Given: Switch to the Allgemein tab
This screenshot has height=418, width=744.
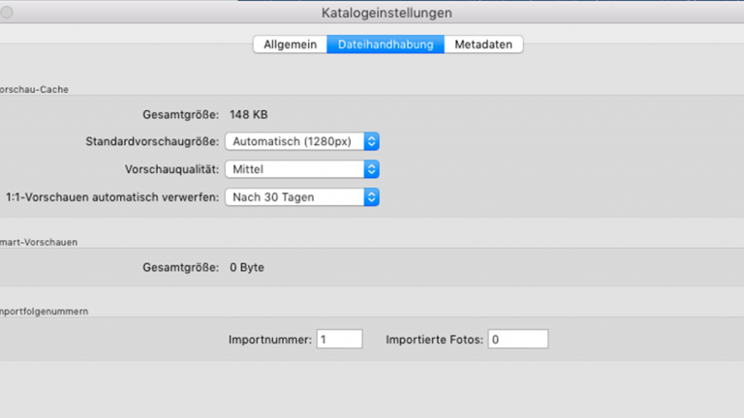Looking at the screenshot, I should pos(290,45).
